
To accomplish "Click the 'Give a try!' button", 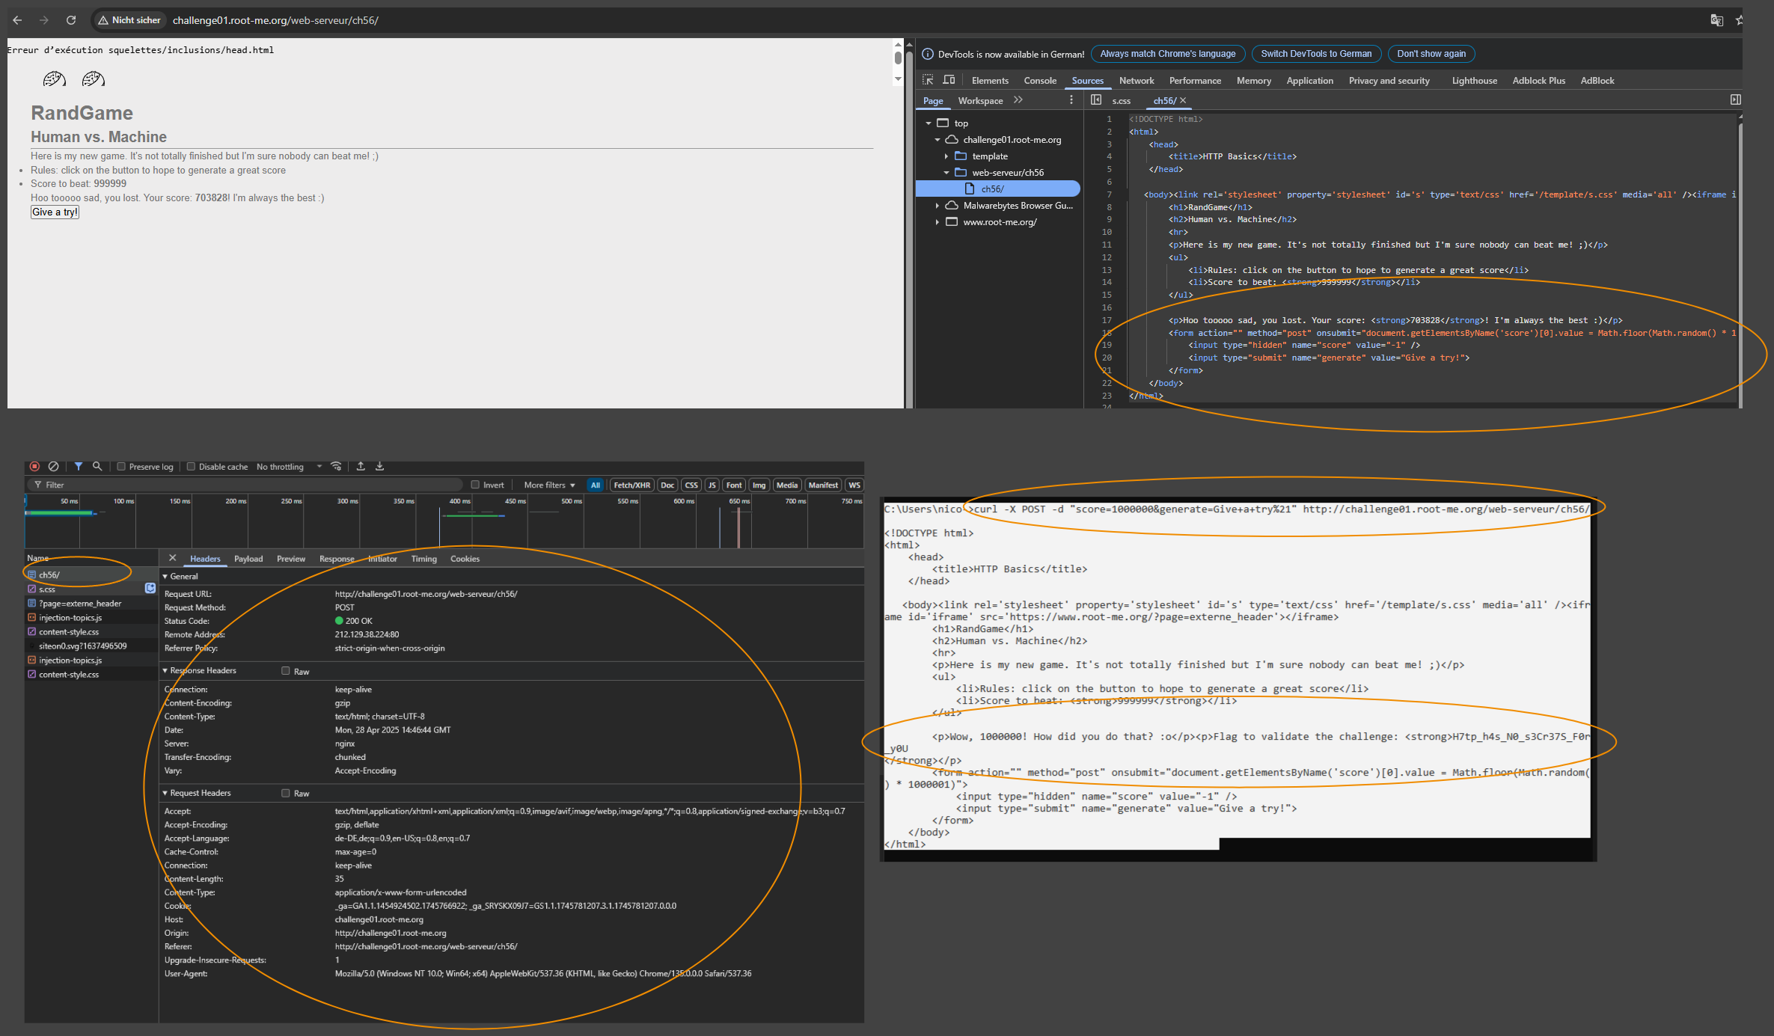I will pyautogui.click(x=55, y=212).
